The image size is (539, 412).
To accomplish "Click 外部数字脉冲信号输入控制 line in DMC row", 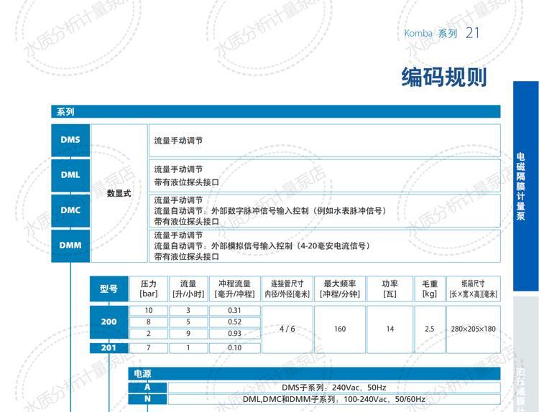I will pyautogui.click(x=270, y=211).
